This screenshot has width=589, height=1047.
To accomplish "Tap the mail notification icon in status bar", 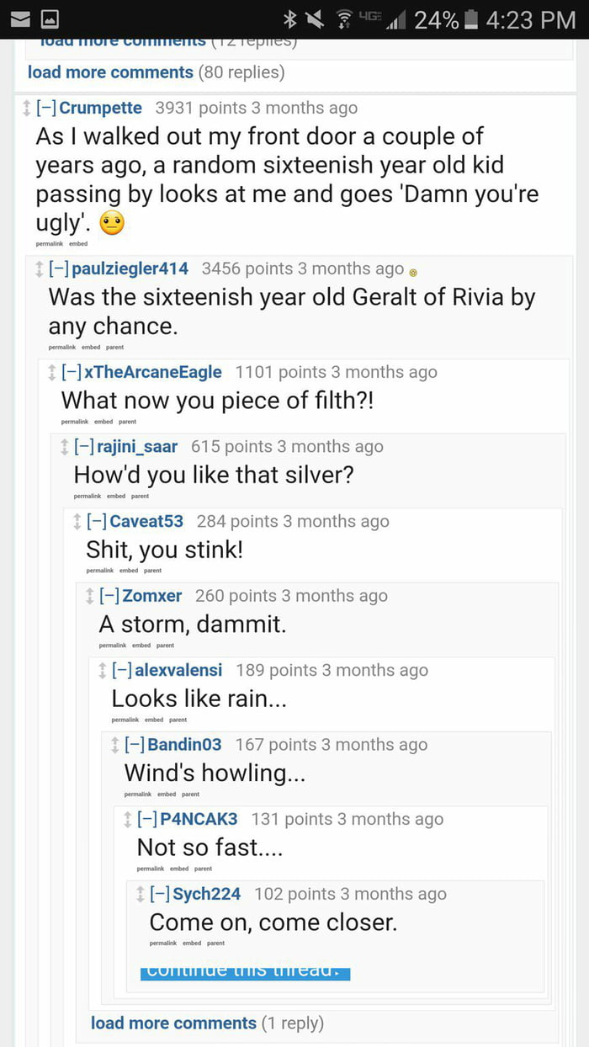I will pyautogui.click(x=20, y=19).
